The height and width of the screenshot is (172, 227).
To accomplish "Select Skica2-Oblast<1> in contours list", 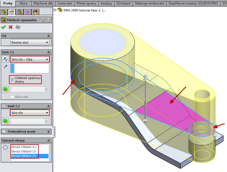I will click(24, 147).
